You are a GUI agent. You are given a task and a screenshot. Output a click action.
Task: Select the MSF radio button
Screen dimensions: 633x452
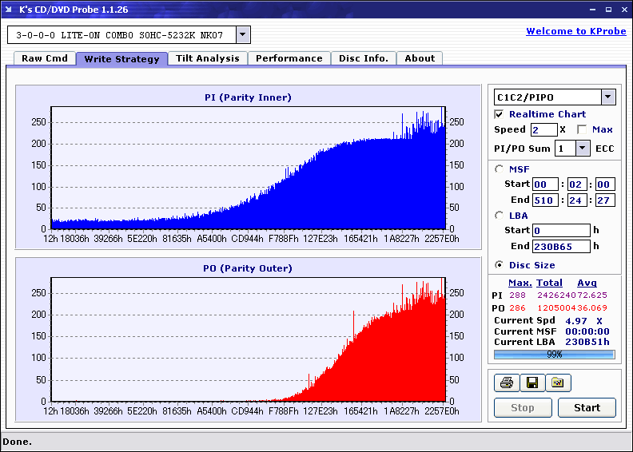pos(499,169)
